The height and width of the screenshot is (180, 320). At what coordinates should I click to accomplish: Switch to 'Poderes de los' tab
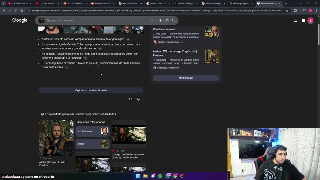click(x=102, y=3)
